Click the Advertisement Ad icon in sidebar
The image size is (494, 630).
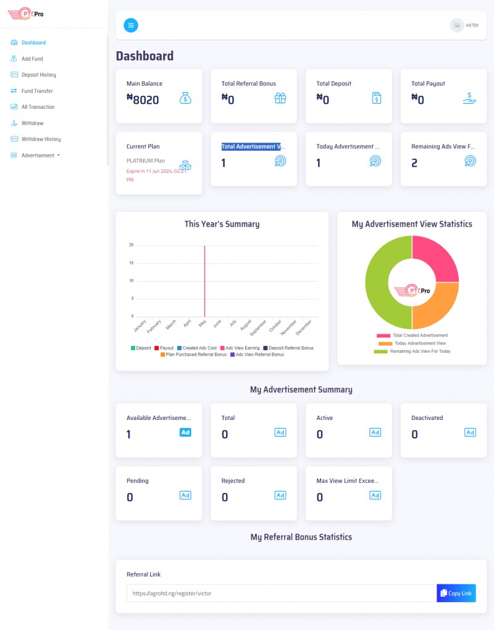14,155
